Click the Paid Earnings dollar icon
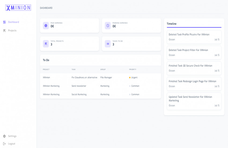Viewport: 228px width, 148px height. pos(46,26)
